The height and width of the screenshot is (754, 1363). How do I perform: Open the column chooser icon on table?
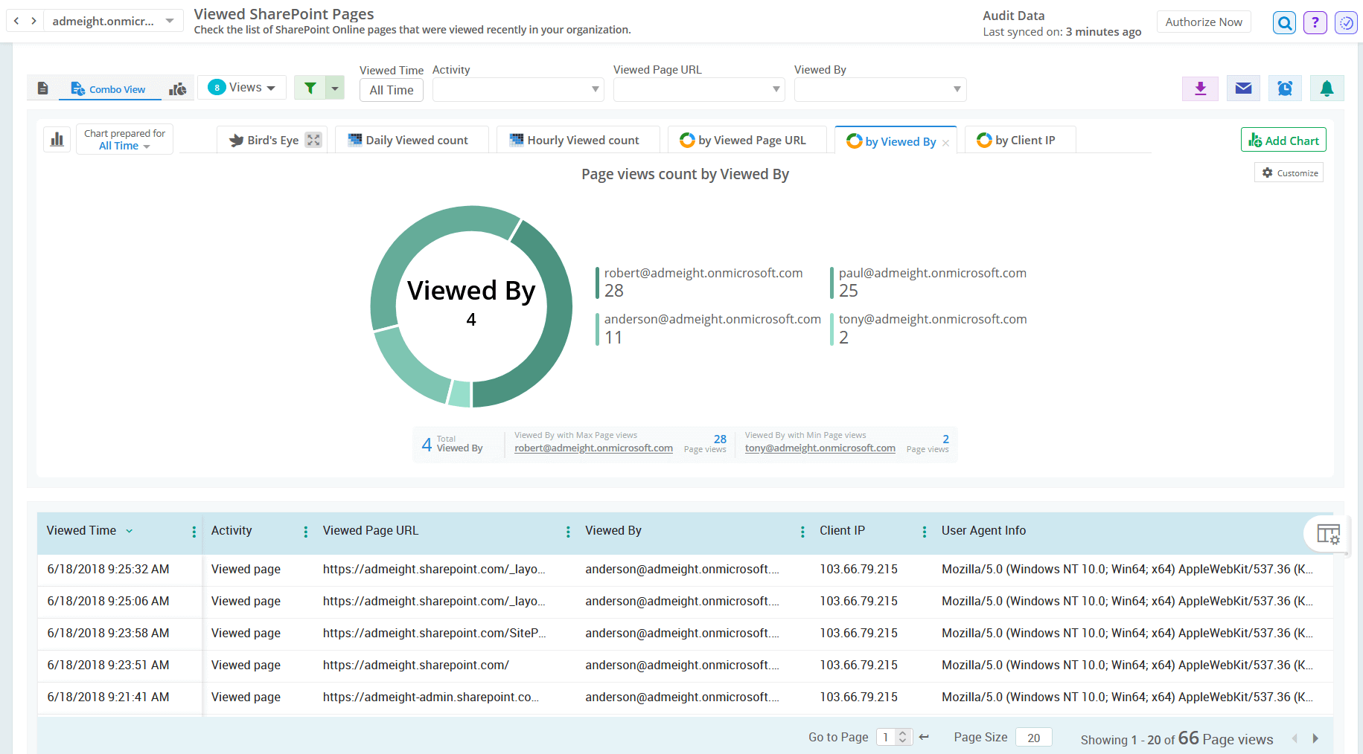(x=1327, y=534)
